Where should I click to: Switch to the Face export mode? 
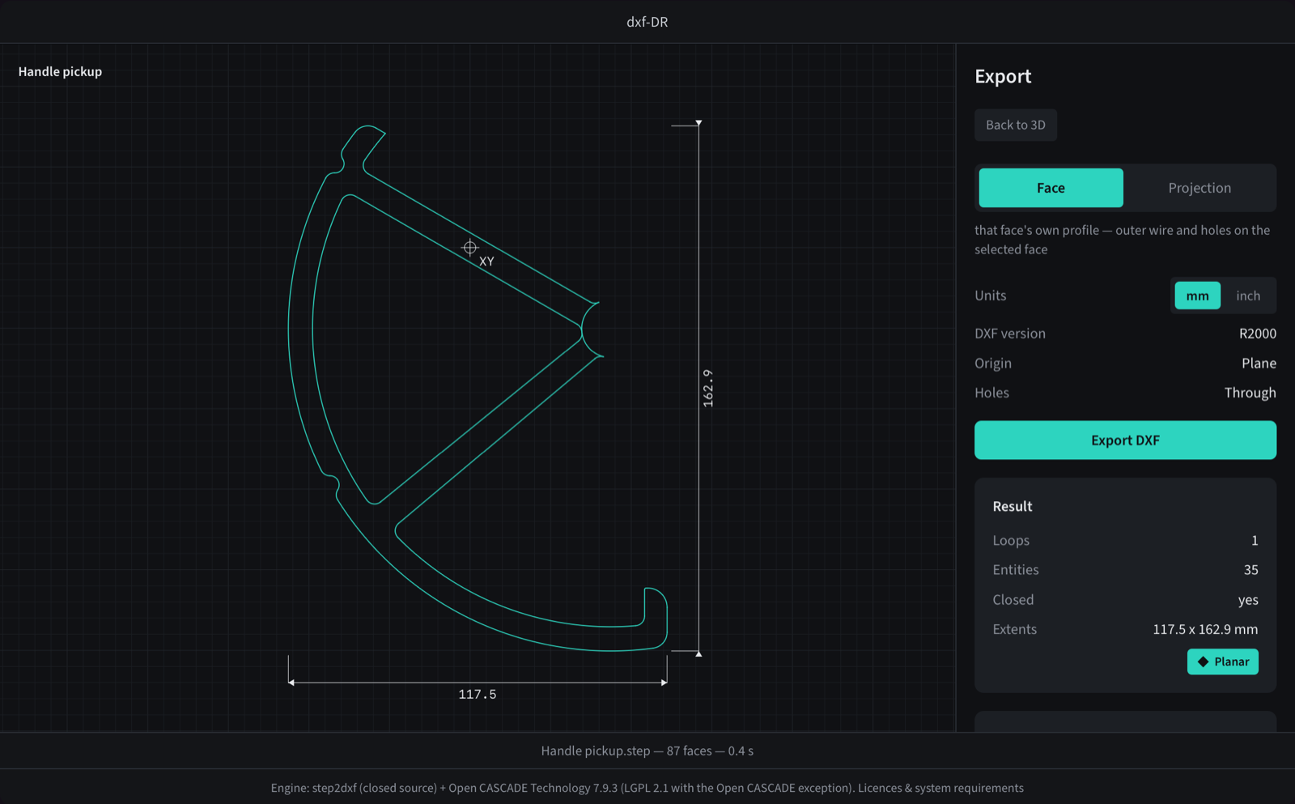point(1051,188)
